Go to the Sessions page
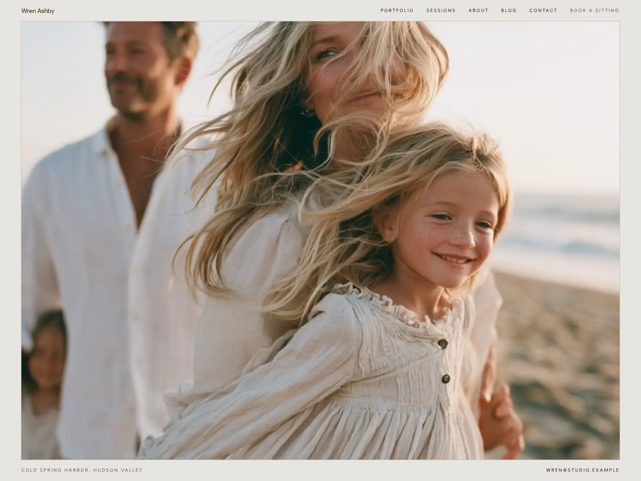 point(441,11)
